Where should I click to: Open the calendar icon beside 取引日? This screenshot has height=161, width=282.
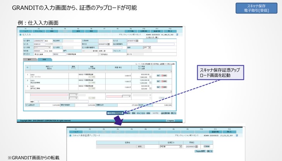[109, 44]
